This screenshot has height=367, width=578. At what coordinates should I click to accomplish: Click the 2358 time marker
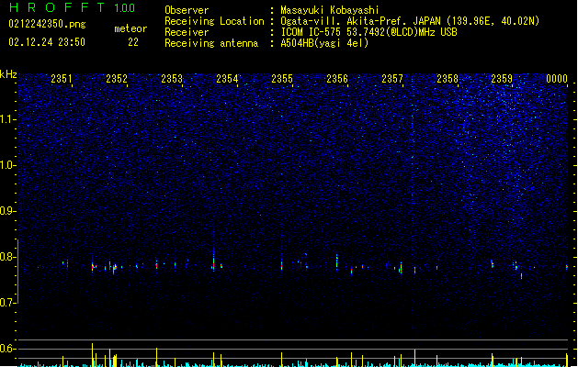click(448, 78)
